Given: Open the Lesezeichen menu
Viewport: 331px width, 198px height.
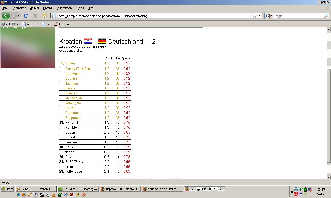Looking at the screenshot, I should coord(64,8).
